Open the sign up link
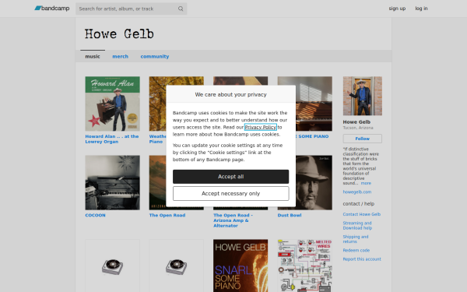 pyautogui.click(x=397, y=9)
